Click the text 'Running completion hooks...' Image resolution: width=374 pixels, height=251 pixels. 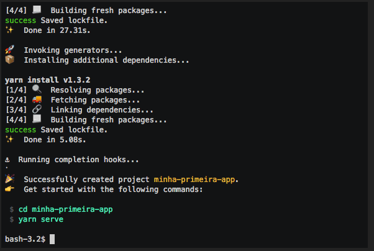coord(78,160)
